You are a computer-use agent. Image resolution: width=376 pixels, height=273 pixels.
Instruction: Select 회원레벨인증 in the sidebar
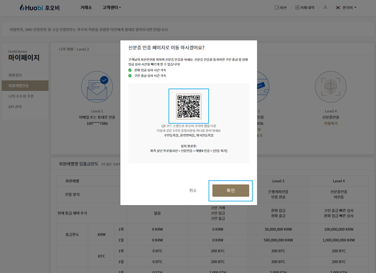click(x=25, y=85)
